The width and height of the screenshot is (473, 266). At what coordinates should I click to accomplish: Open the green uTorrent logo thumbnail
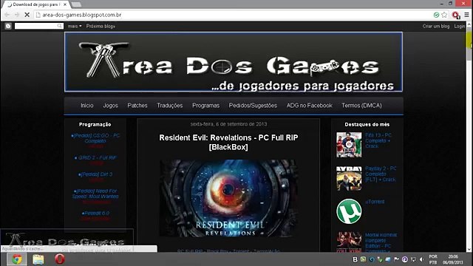point(349,211)
